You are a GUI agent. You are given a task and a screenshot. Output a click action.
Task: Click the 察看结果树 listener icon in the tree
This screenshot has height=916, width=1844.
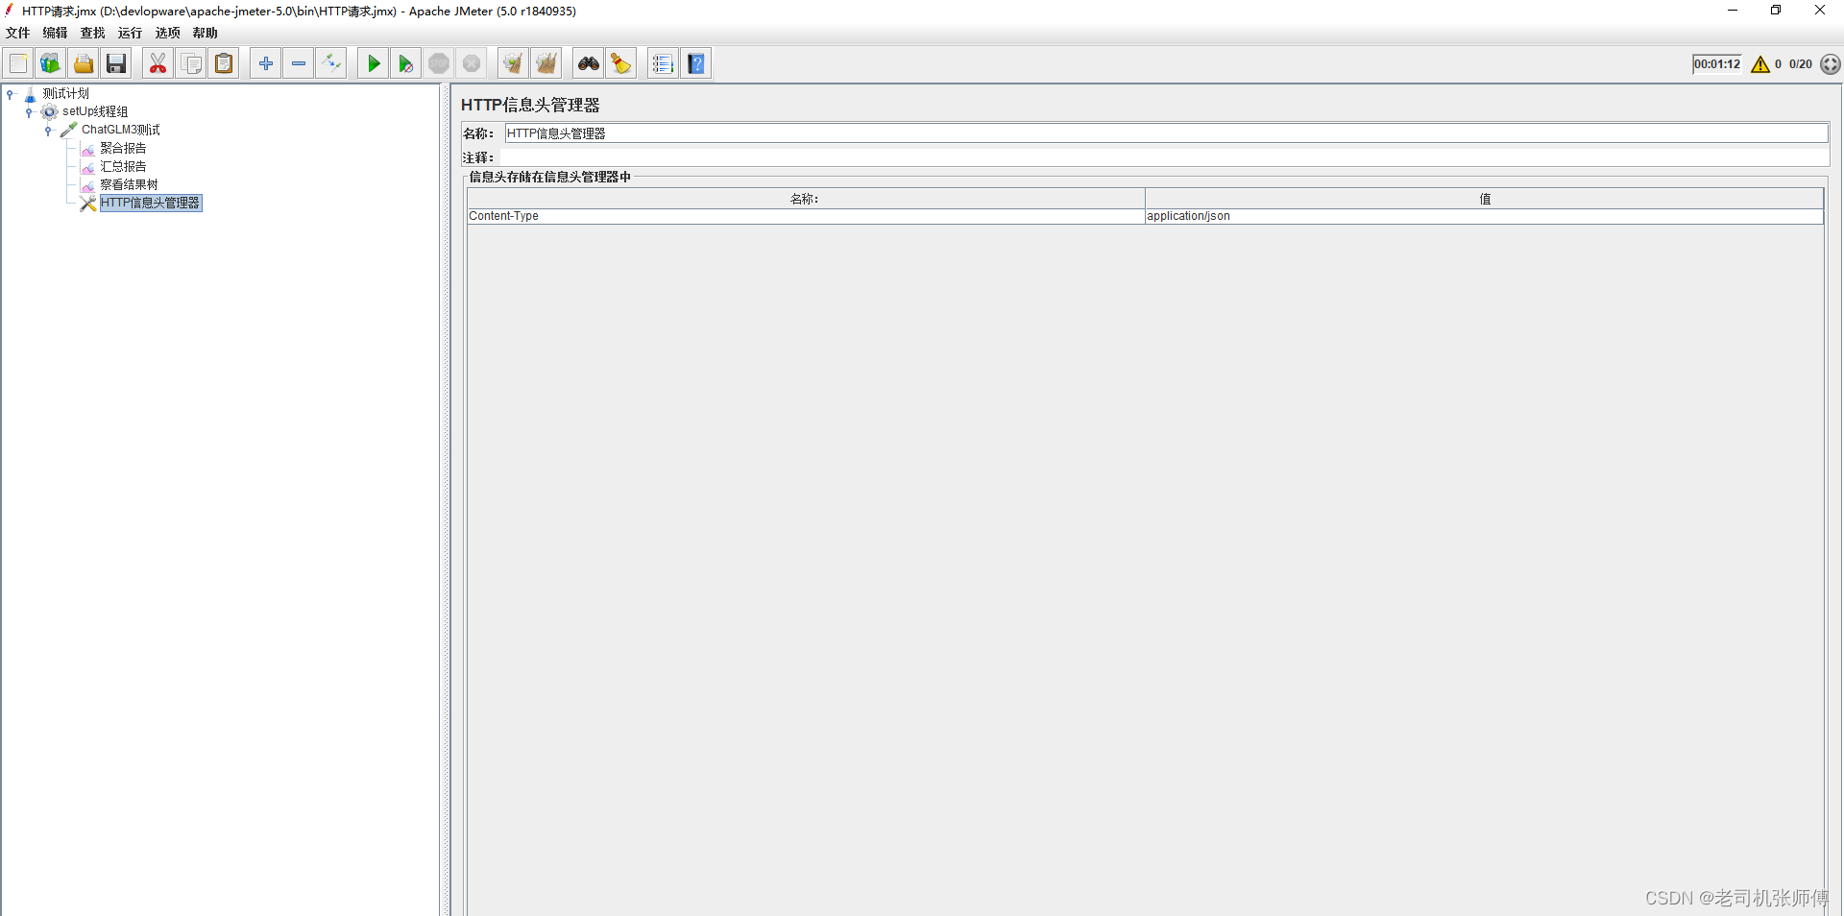pyautogui.click(x=87, y=185)
